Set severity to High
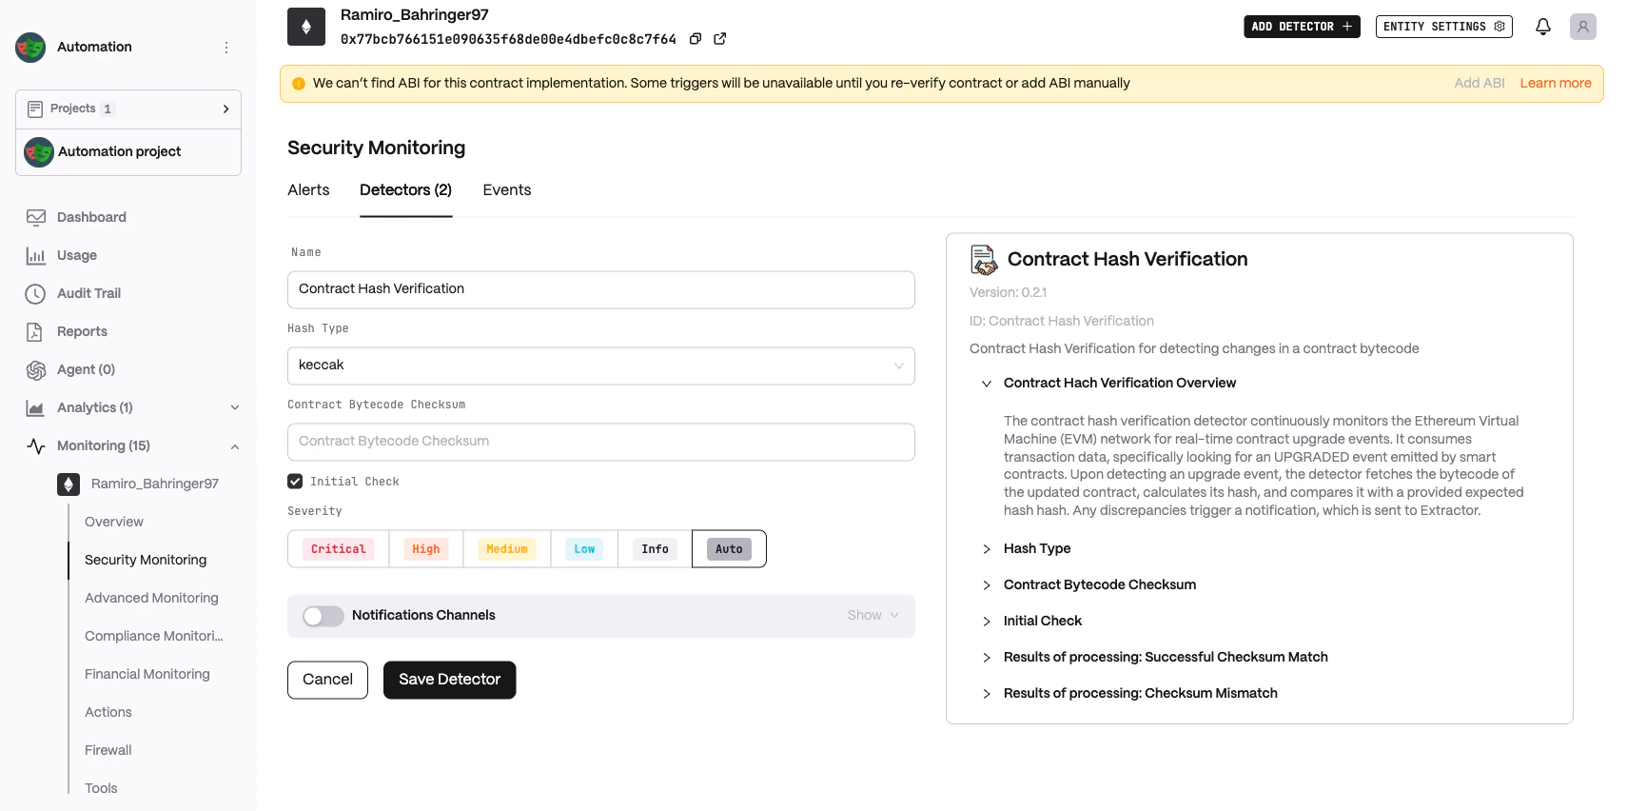This screenshot has height=811, width=1627. pos(426,549)
